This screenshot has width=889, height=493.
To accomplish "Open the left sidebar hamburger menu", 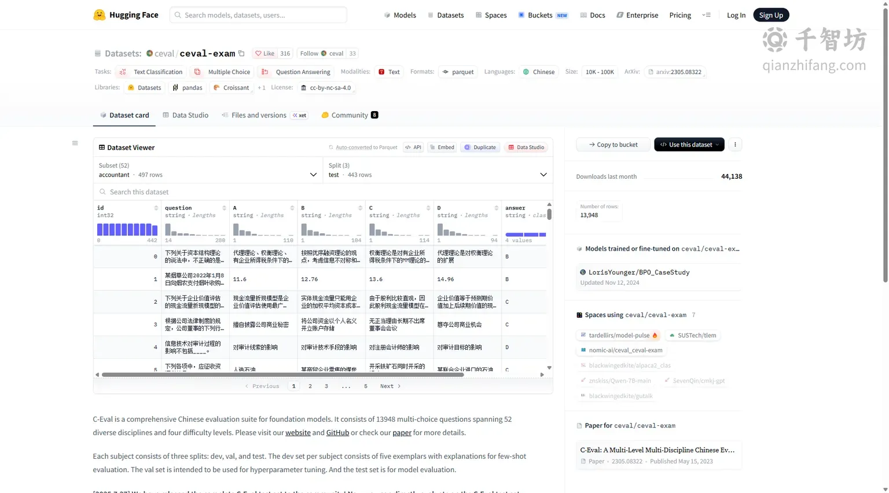I will (75, 143).
